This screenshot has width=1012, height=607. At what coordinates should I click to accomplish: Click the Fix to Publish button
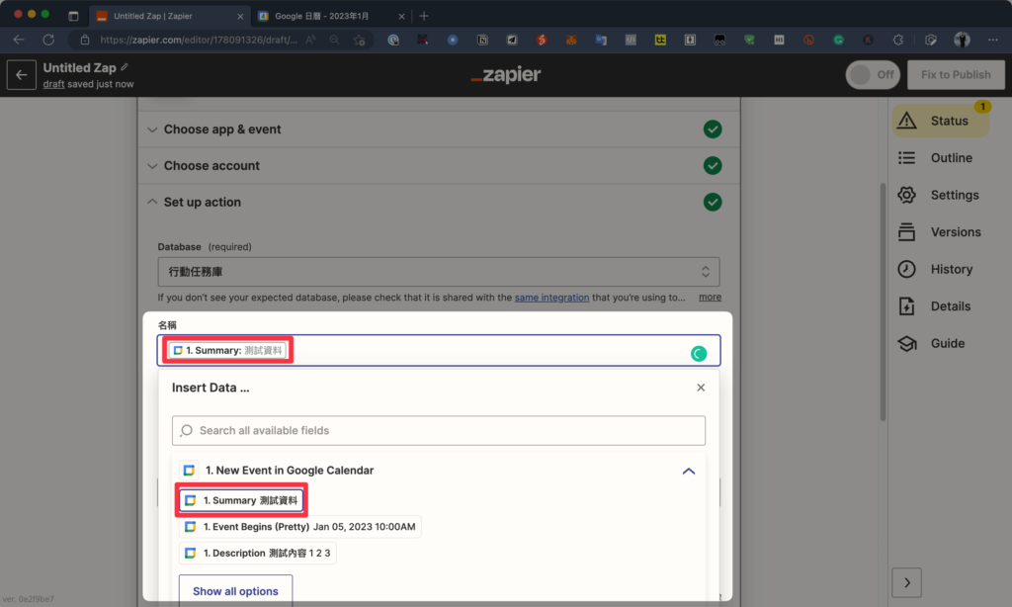[956, 75]
